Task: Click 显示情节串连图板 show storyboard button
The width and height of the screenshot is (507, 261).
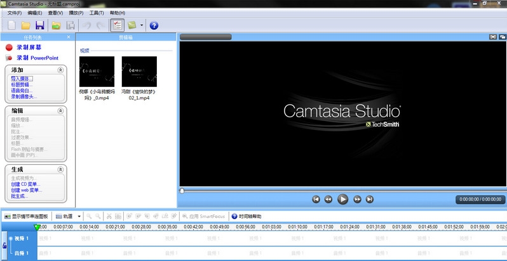Action: coord(27,217)
